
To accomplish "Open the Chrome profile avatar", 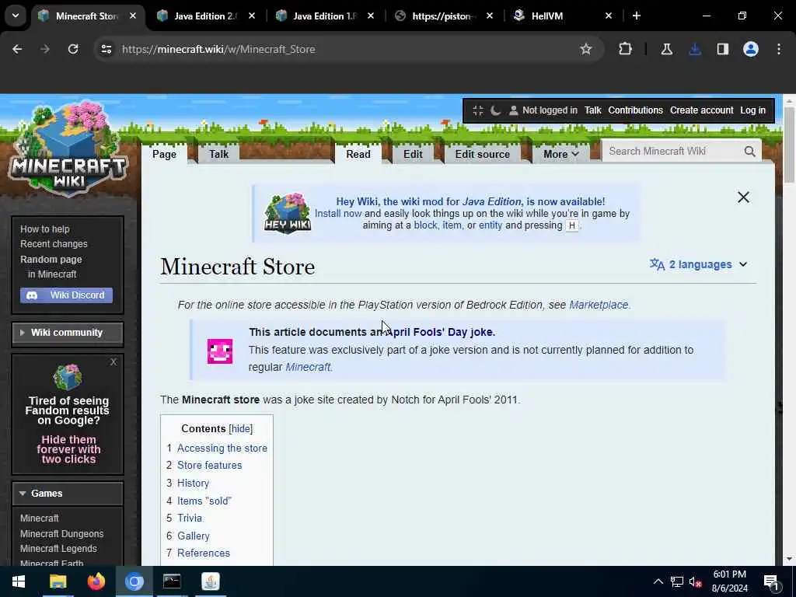I will [x=751, y=49].
